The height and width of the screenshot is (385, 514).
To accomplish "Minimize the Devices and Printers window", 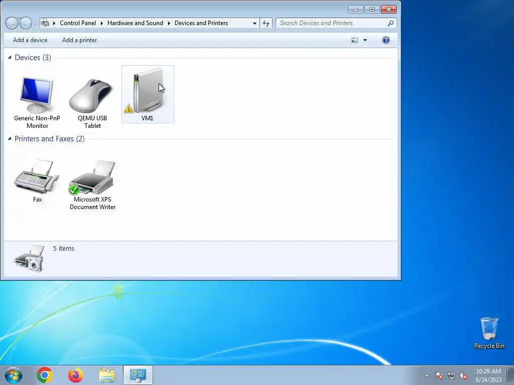I will [x=355, y=10].
